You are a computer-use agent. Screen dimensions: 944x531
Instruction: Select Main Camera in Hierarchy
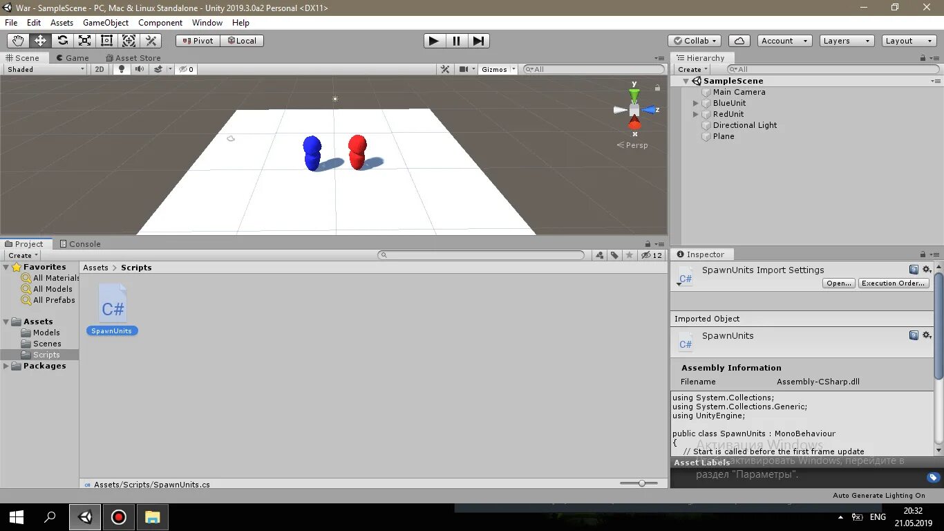coord(739,92)
